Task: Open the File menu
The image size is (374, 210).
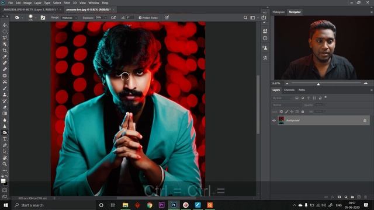Action: pos(11,3)
